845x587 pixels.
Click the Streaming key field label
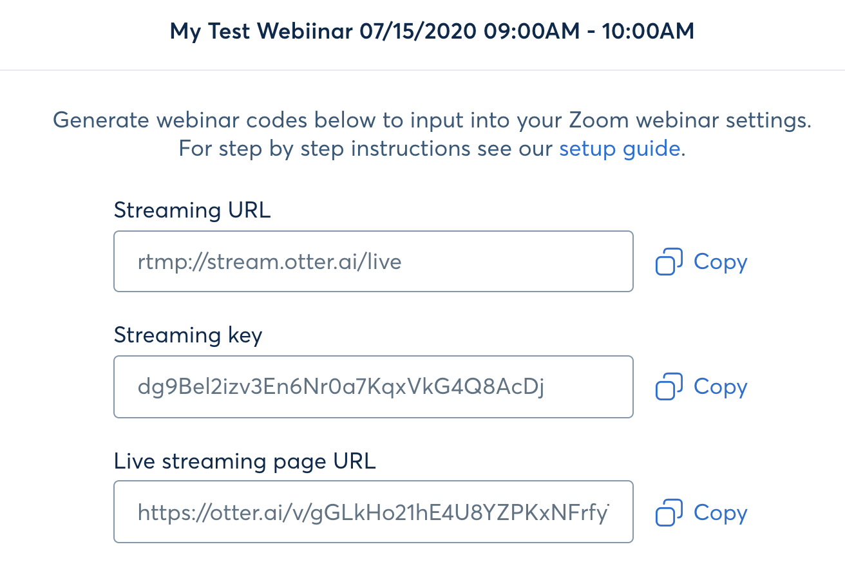187,335
